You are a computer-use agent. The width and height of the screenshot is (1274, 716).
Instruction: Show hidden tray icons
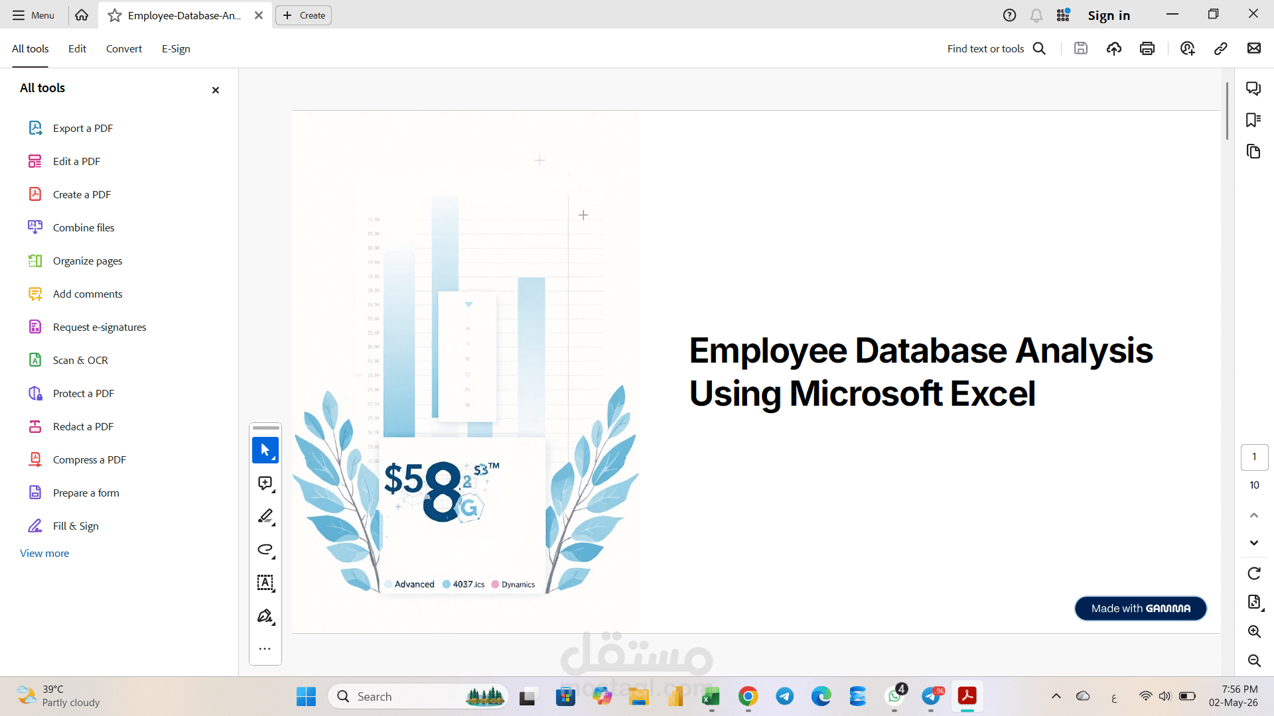pos(1056,696)
